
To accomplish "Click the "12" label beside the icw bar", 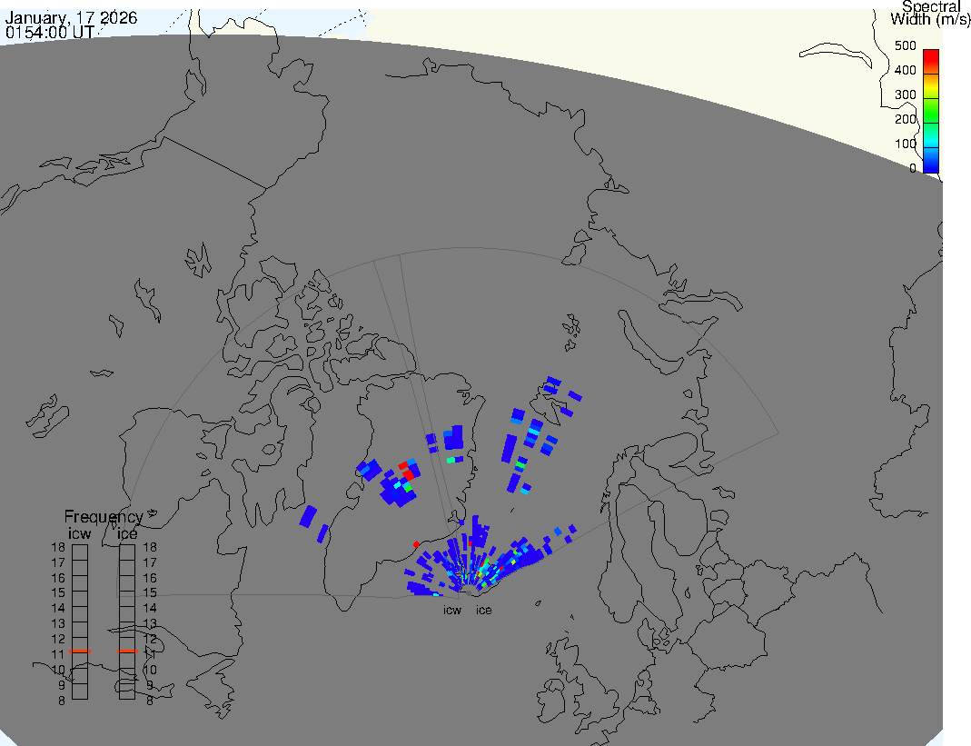I will (58, 640).
